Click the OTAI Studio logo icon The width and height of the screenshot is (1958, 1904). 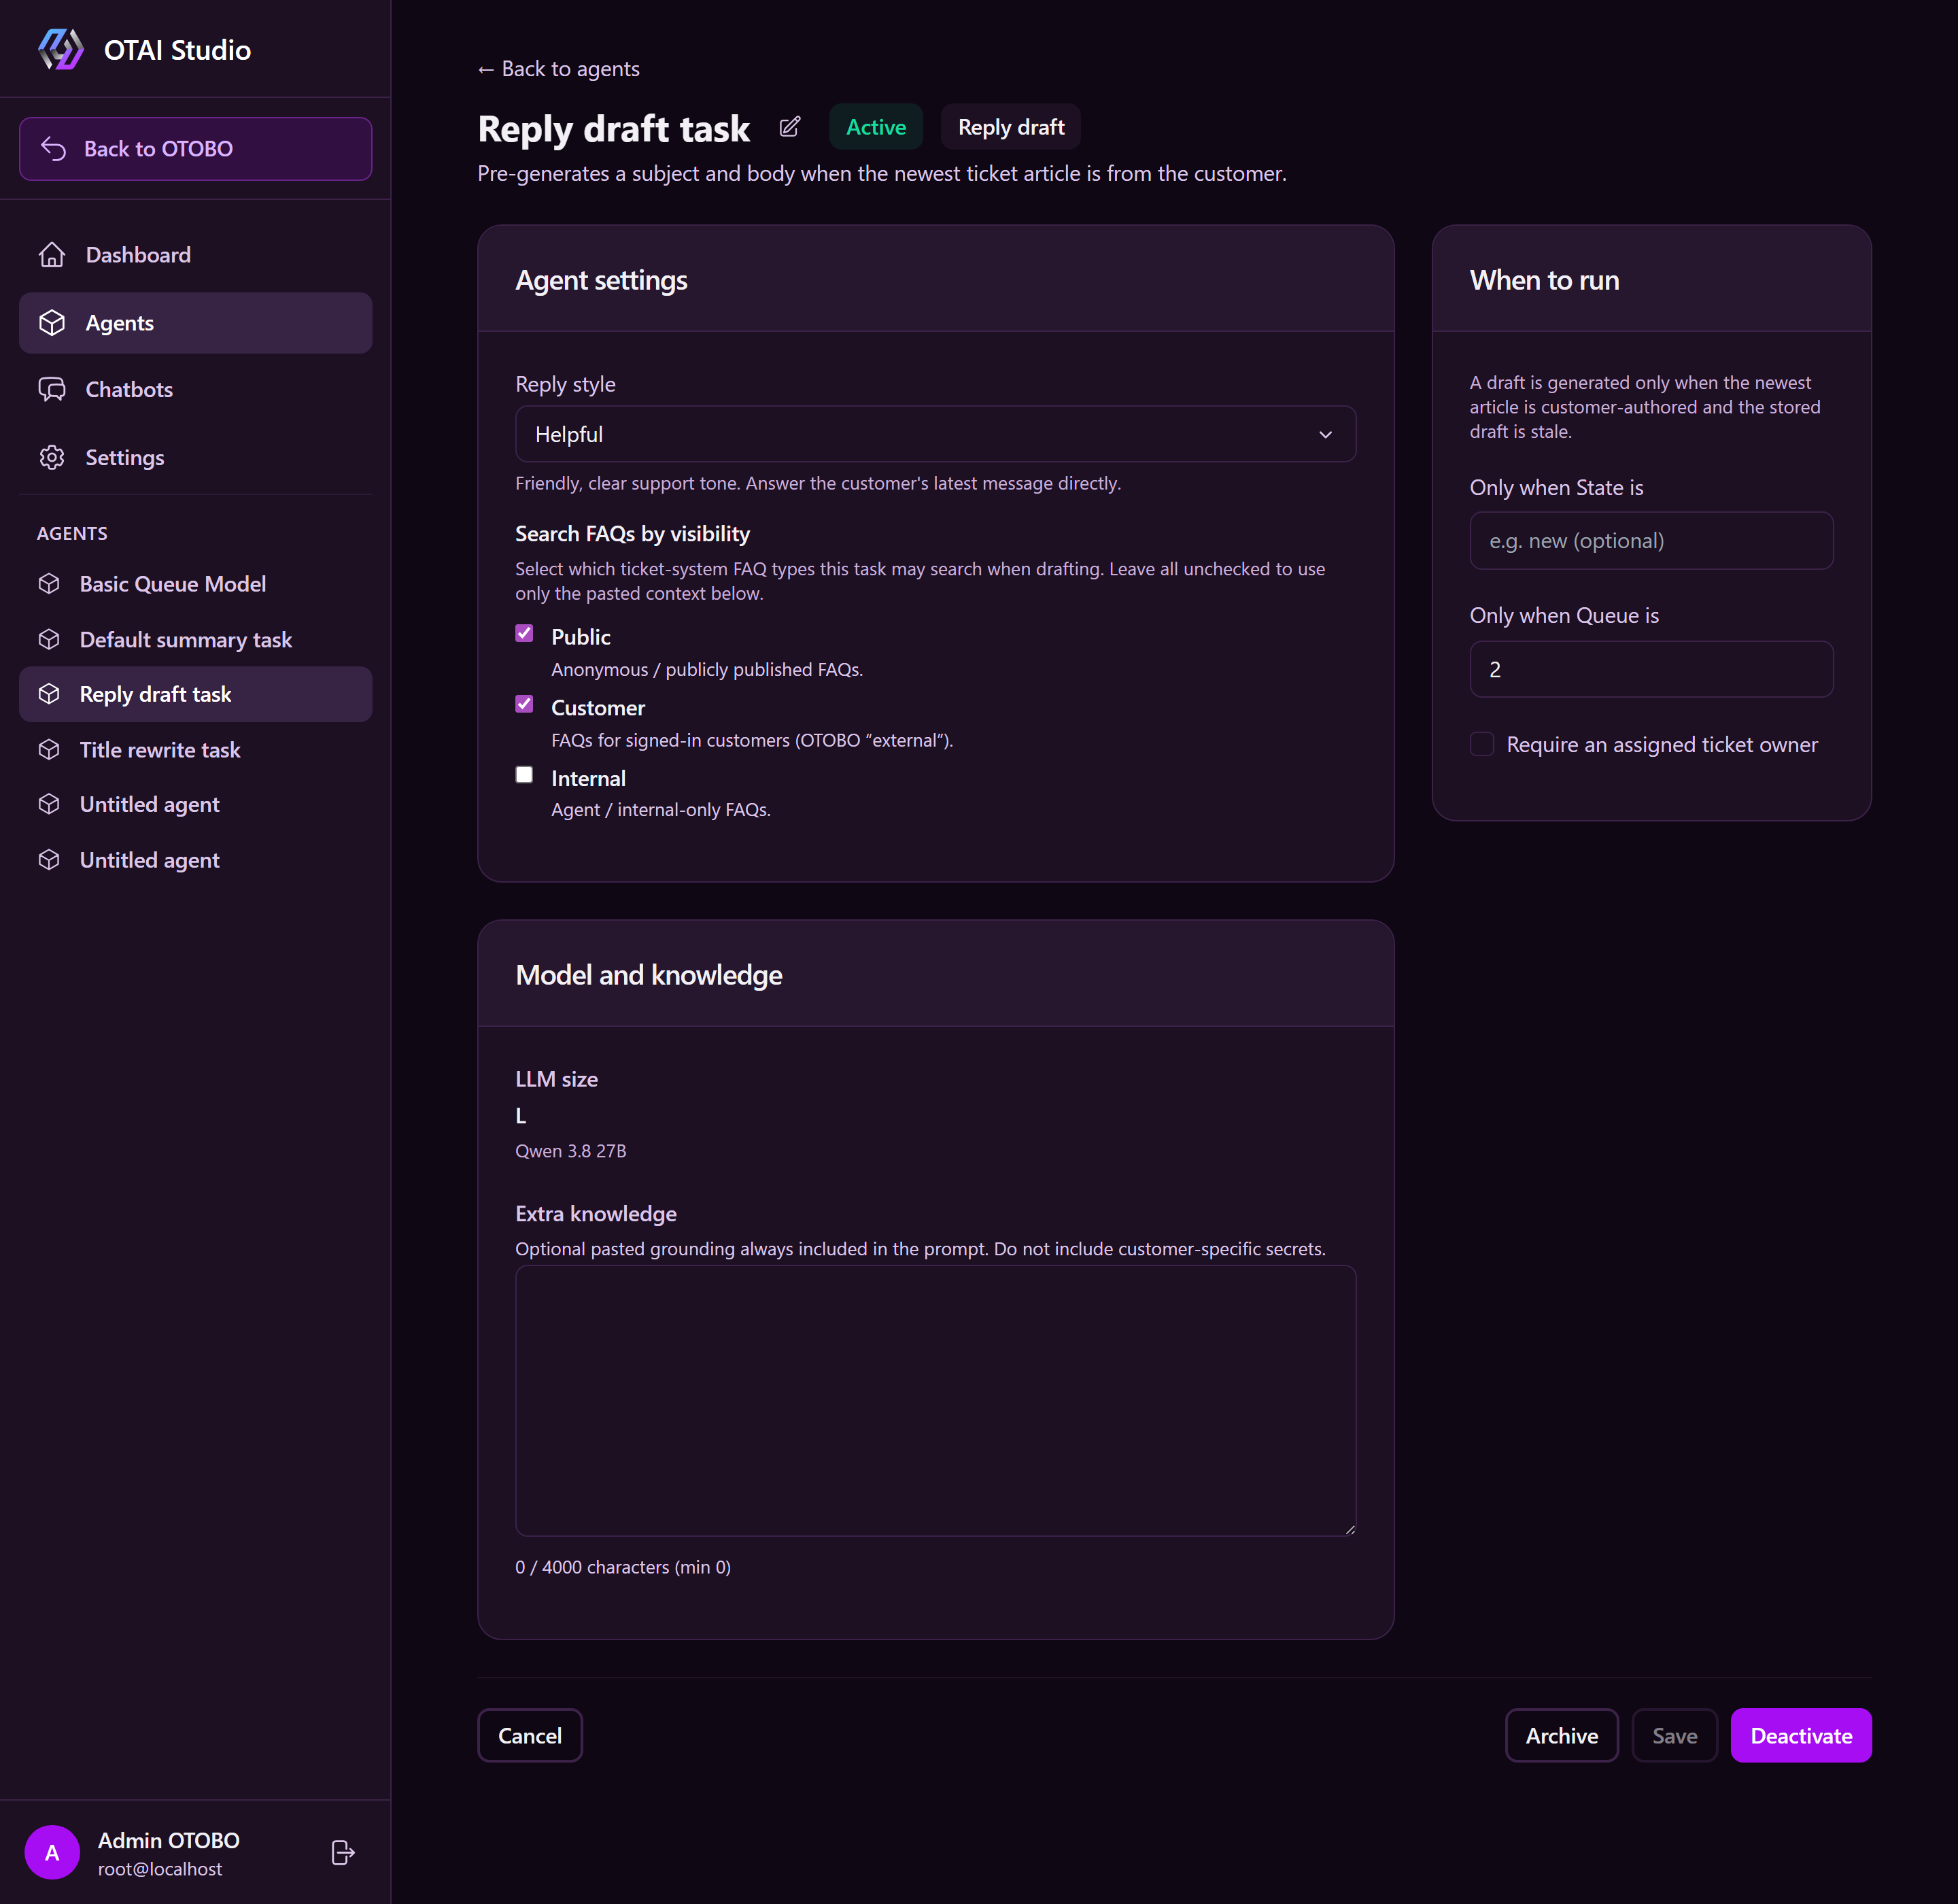coord(60,49)
